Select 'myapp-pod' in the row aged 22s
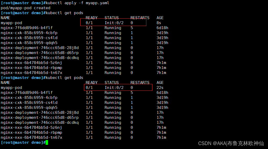The width and height of the screenshot is (268, 149). 12,88
